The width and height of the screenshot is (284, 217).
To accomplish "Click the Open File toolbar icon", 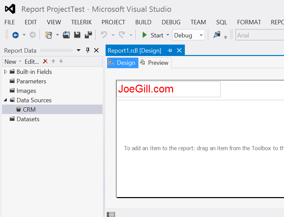I will tap(66, 35).
